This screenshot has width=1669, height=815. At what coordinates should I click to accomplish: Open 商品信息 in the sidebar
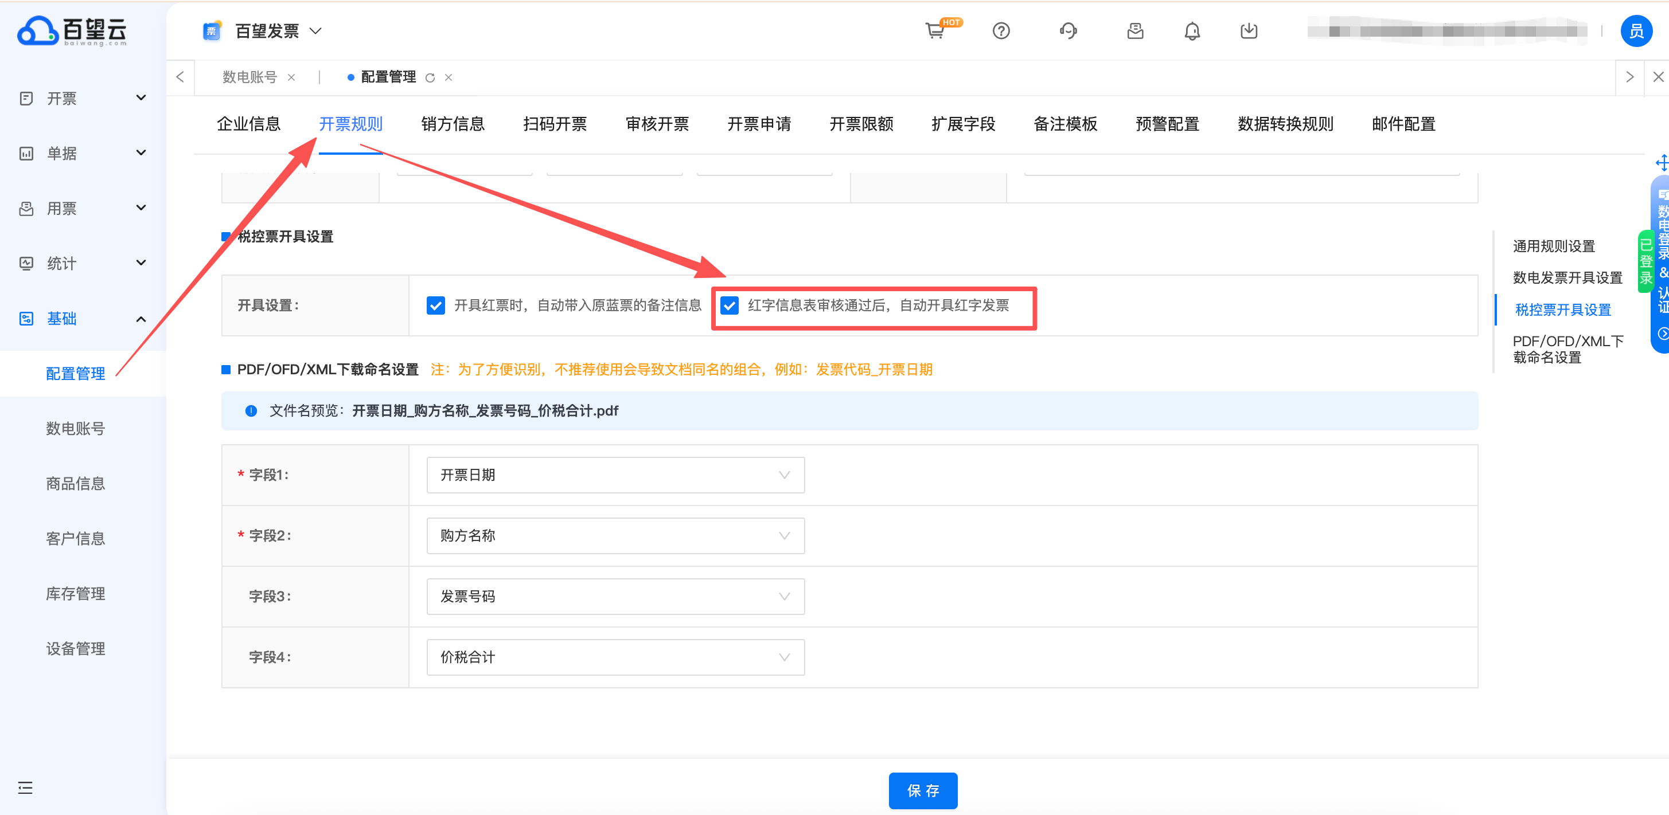point(75,484)
